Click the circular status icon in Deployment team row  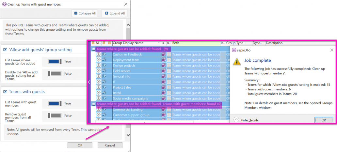pos(99,60)
